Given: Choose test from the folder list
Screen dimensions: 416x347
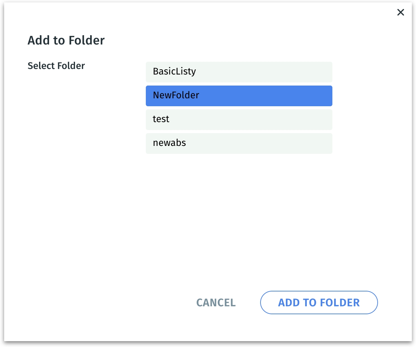Looking at the screenshot, I should (x=239, y=119).
